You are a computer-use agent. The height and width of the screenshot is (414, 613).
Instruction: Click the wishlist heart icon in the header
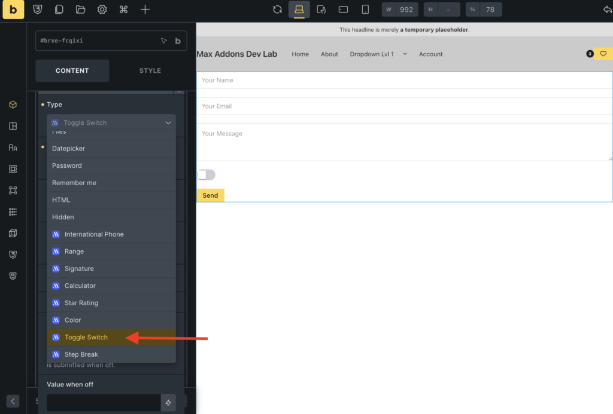(x=603, y=54)
